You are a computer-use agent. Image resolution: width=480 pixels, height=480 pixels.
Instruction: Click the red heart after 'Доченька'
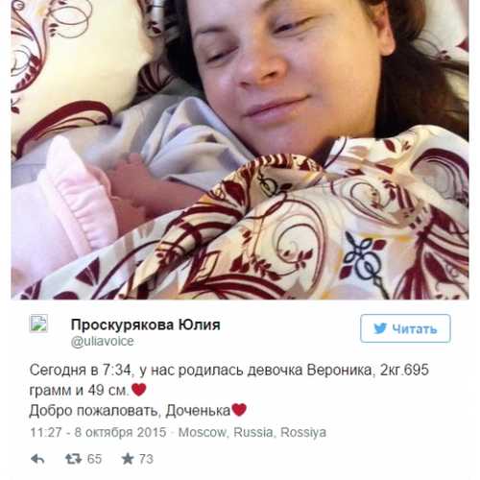tap(239, 410)
